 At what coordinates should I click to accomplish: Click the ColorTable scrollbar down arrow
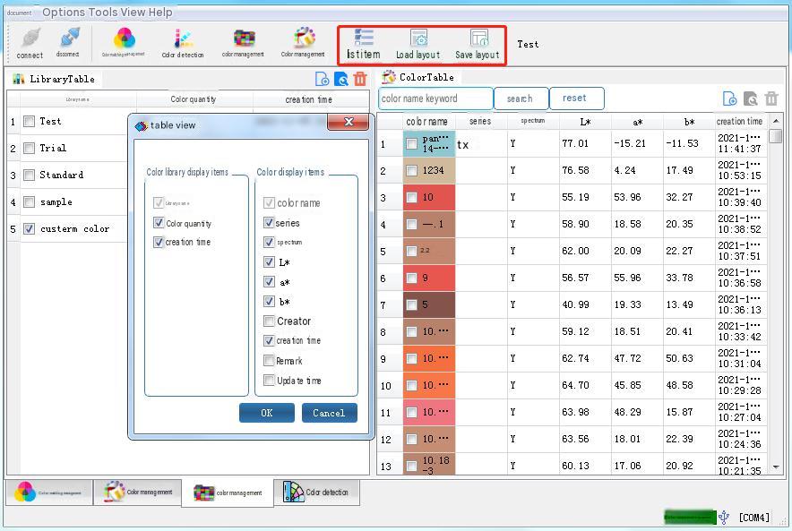[x=776, y=467]
